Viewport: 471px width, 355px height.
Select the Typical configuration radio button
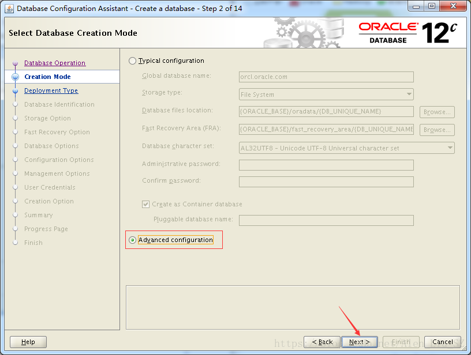[132, 61]
